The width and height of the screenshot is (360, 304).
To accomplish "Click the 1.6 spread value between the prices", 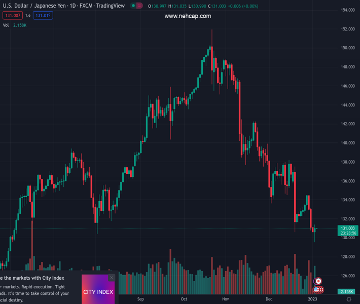I will pos(27,16).
